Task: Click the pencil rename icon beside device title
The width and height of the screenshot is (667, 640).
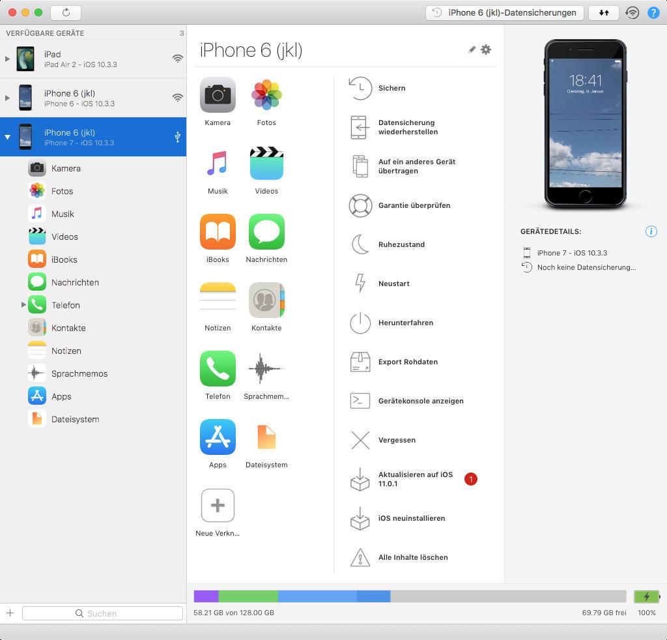Action: (472, 50)
